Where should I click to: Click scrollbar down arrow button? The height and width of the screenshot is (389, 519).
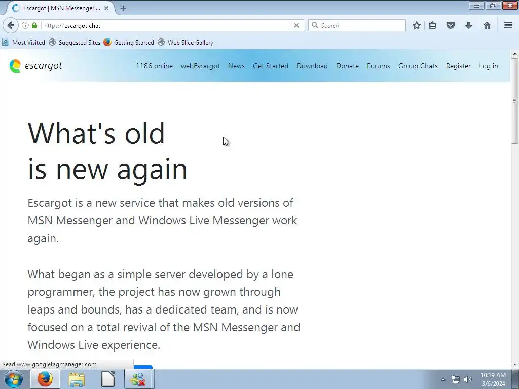click(514, 364)
